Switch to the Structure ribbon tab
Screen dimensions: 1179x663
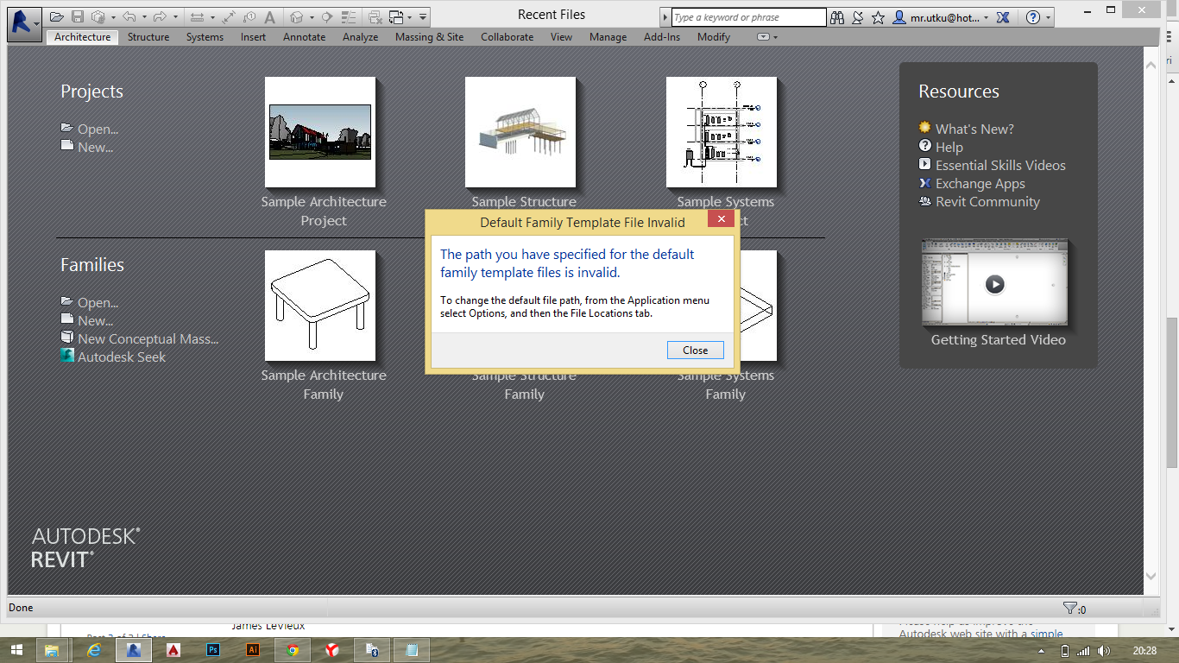tap(148, 37)
